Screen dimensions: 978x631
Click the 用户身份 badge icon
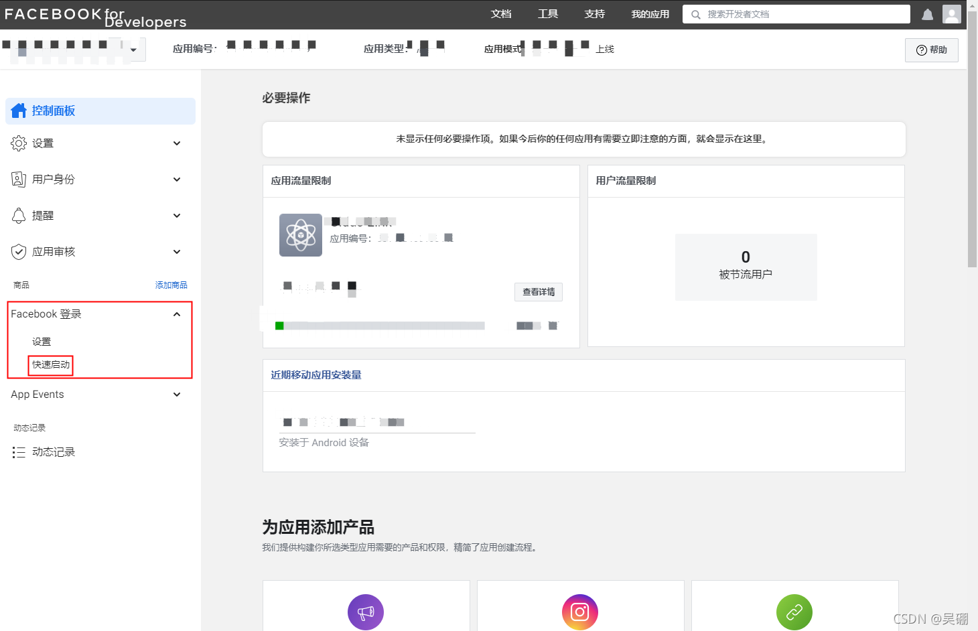coord(19,180)
